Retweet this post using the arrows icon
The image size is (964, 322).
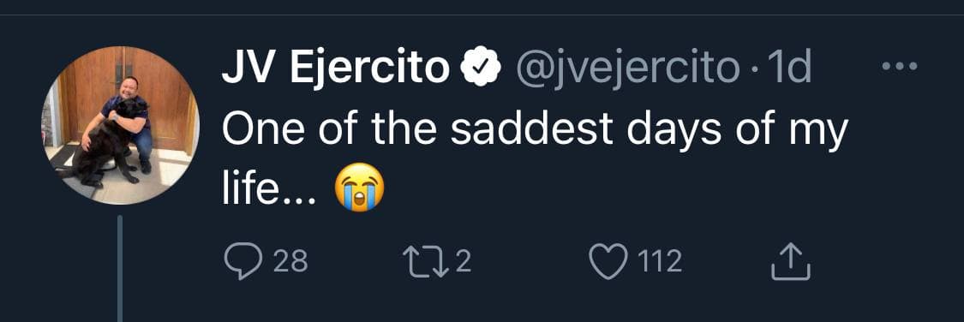[x=426, y=261]
